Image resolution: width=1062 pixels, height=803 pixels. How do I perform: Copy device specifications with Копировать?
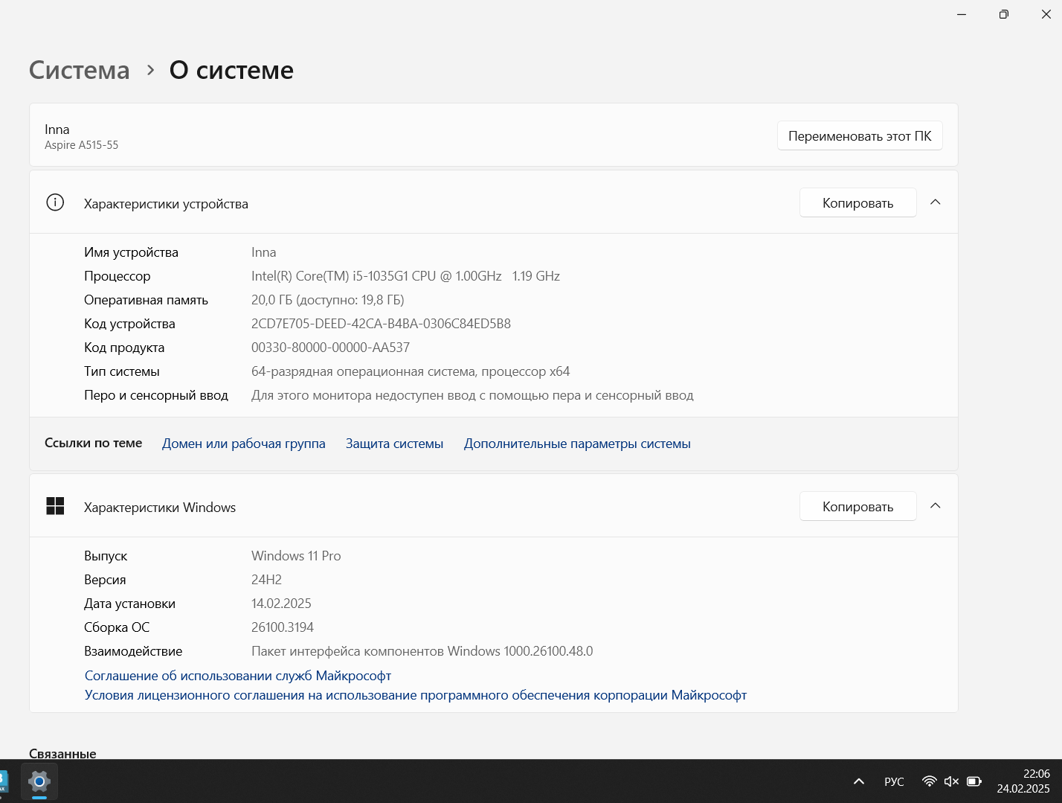click(x=857, y=203)
